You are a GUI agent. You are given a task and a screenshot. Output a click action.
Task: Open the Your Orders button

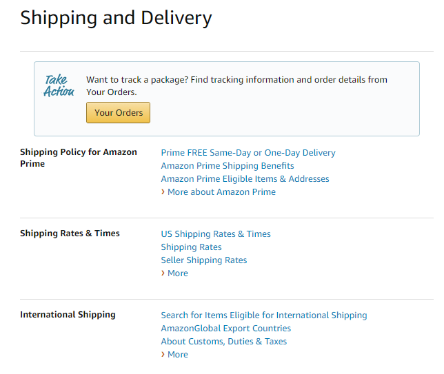coord(118,113)
